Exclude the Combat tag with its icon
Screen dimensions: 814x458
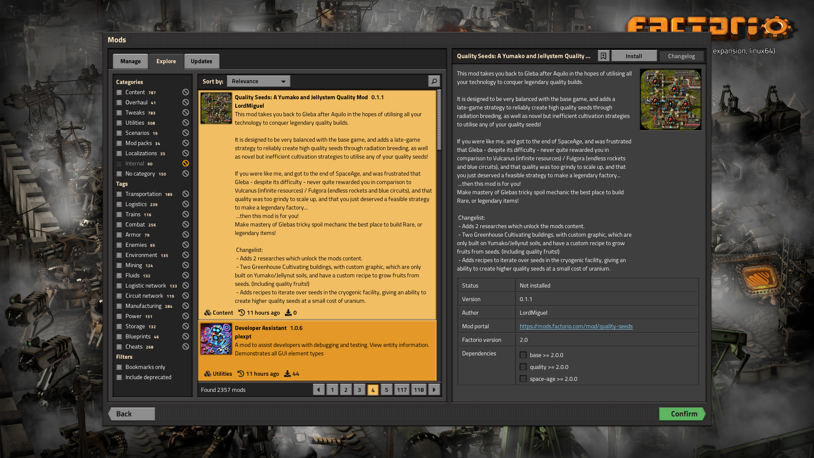click(x=186, y=224)
